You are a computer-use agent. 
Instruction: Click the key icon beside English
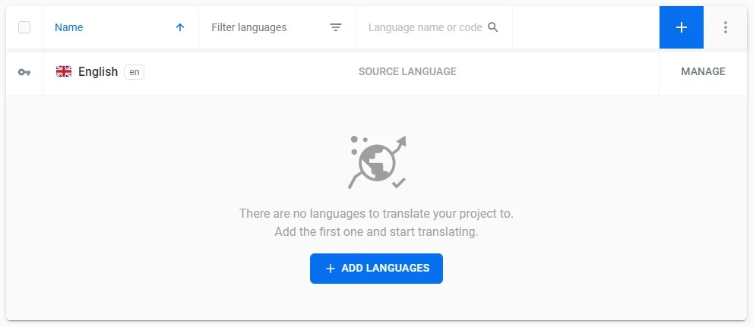point(24,72)
